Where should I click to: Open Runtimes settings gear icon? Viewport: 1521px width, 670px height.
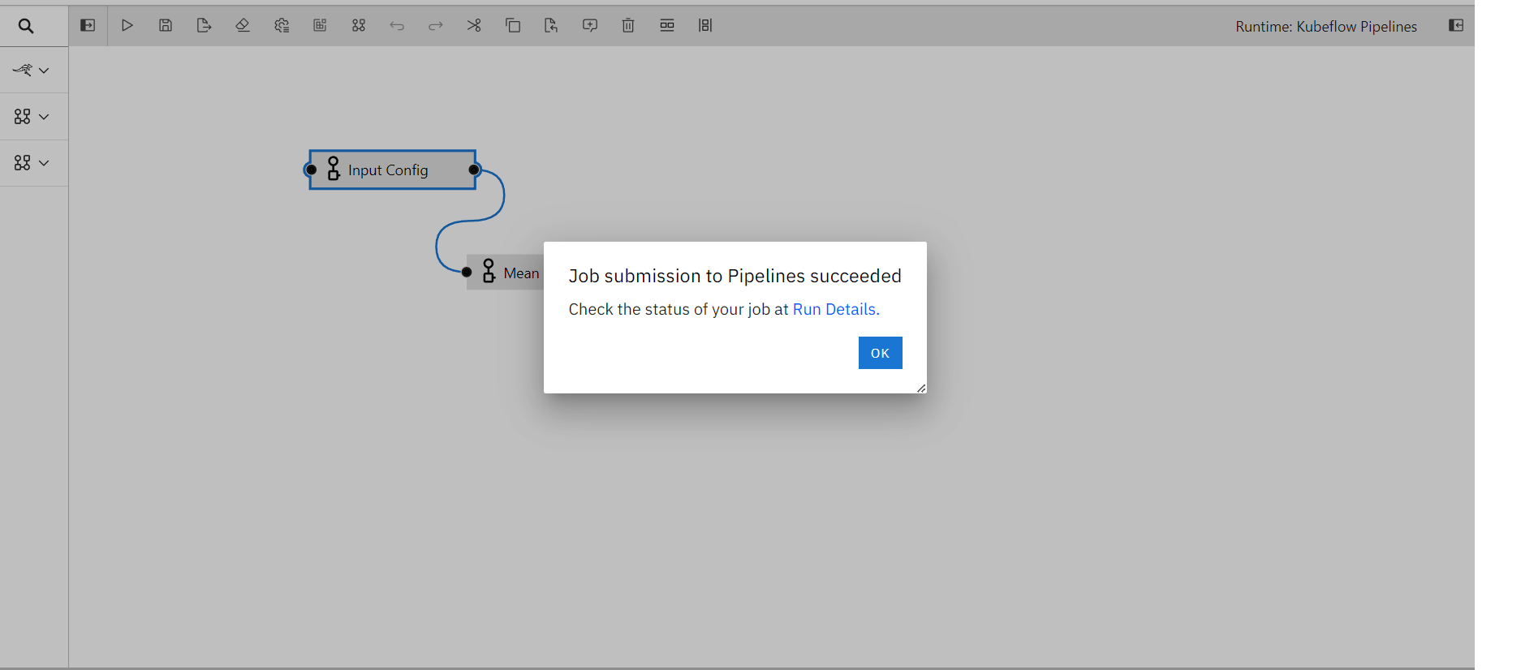282,25
